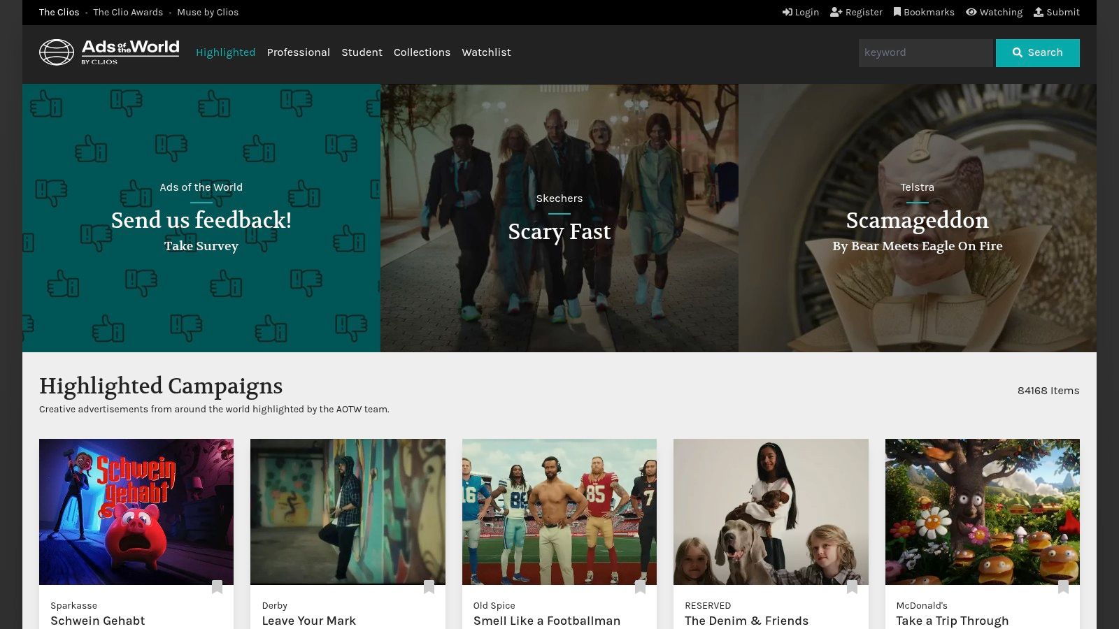Open the Highlighted tab
This screenshot has height=629, width=1119.
[x=225, y=52]
